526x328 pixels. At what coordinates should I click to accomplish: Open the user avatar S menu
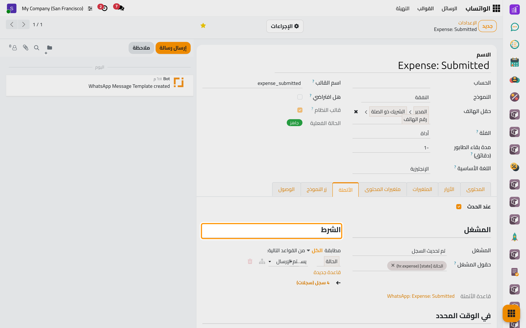pos(12,8)
